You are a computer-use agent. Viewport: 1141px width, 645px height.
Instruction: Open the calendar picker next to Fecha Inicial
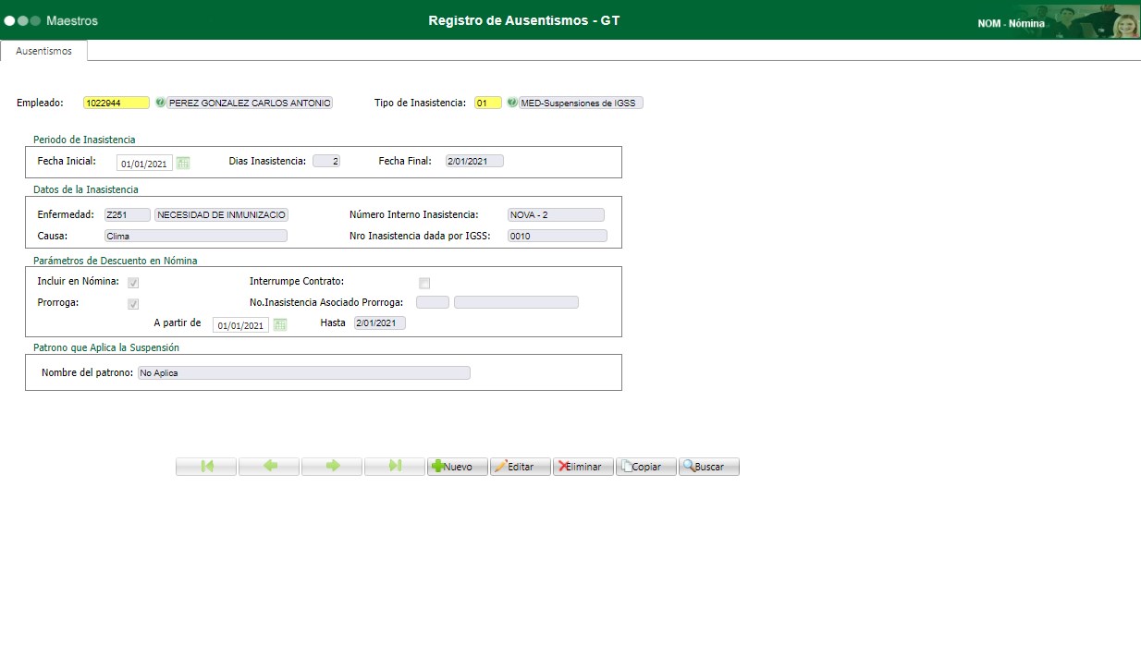pos(183,163)
